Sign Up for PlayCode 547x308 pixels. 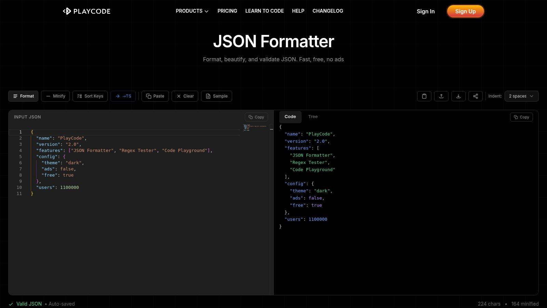[465, 11]
